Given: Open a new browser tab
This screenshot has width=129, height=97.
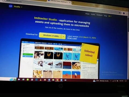Looking at the screenshot, I should (x=73, y=3).
